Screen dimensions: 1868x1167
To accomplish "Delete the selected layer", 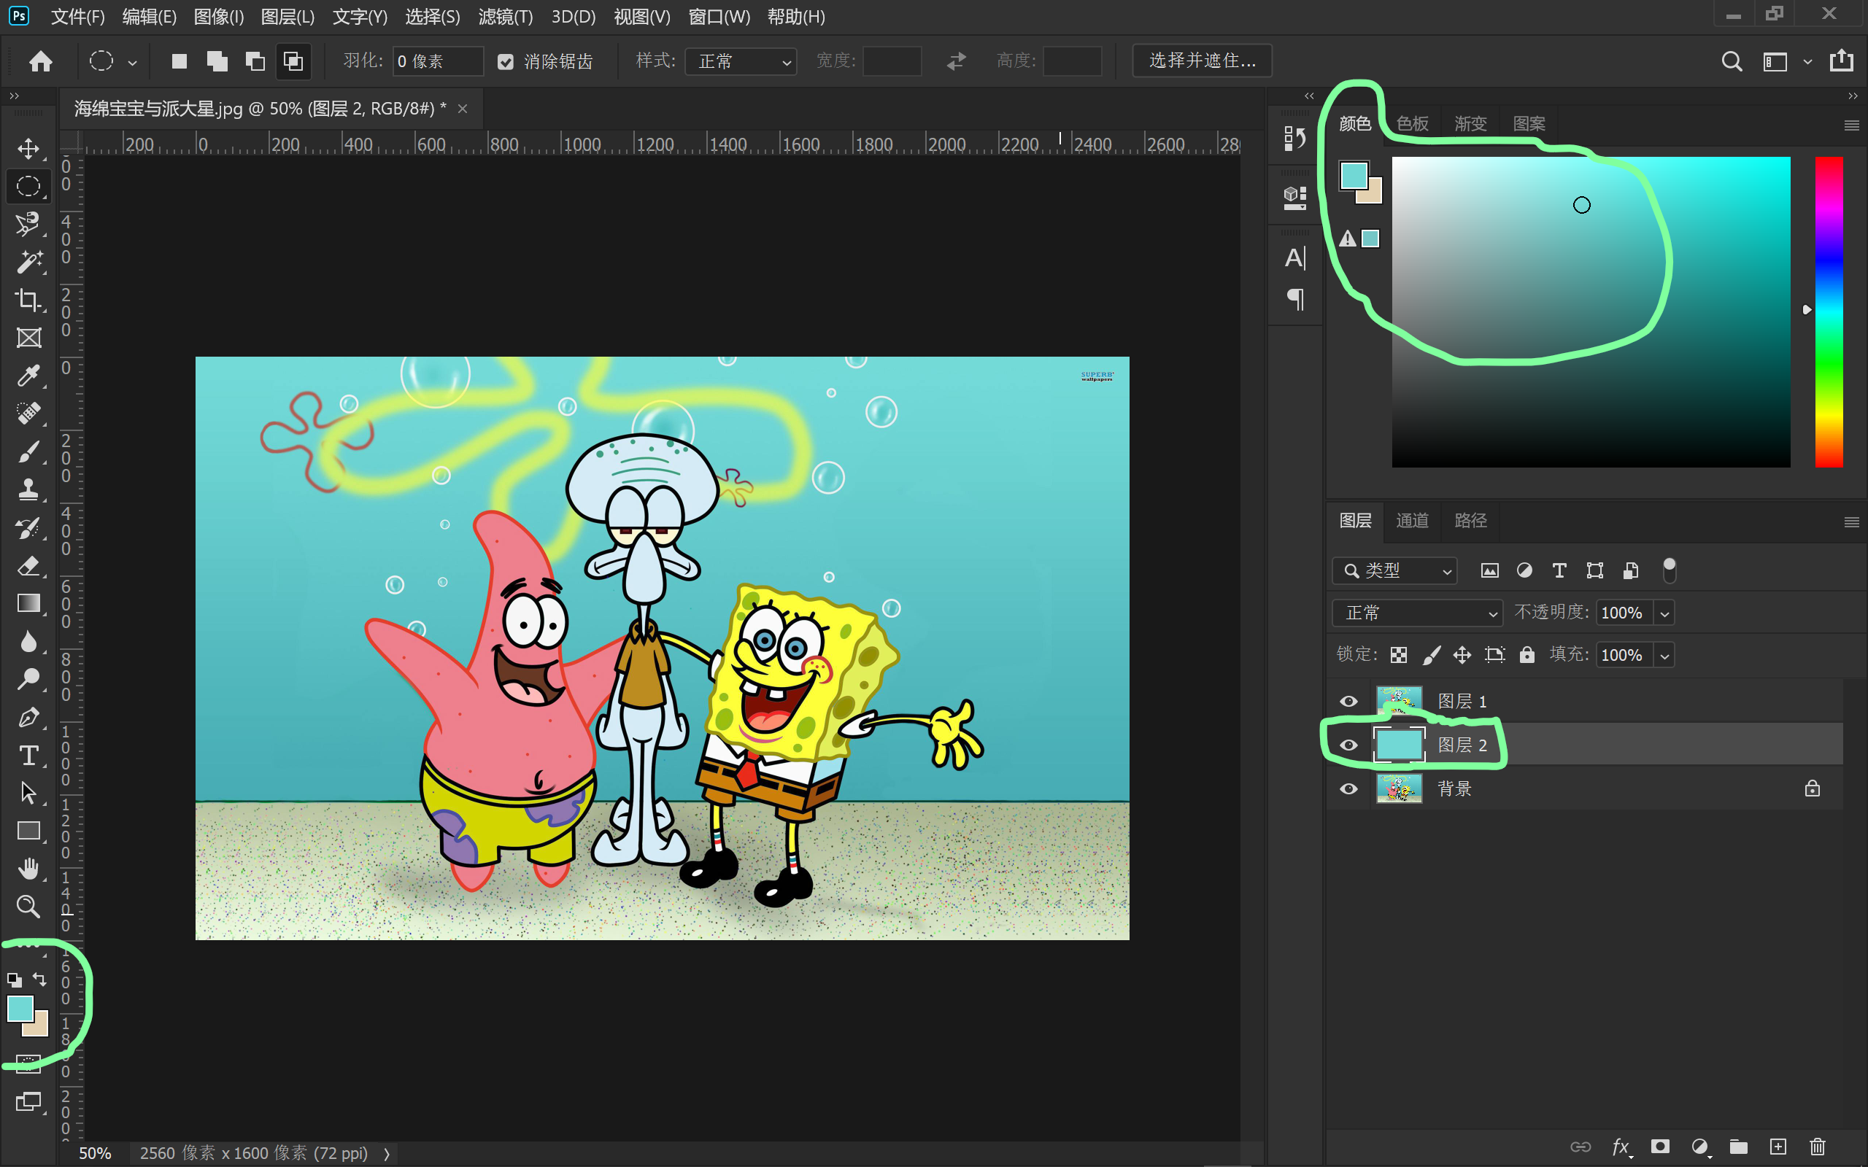I will [x=1818, y=1146].
